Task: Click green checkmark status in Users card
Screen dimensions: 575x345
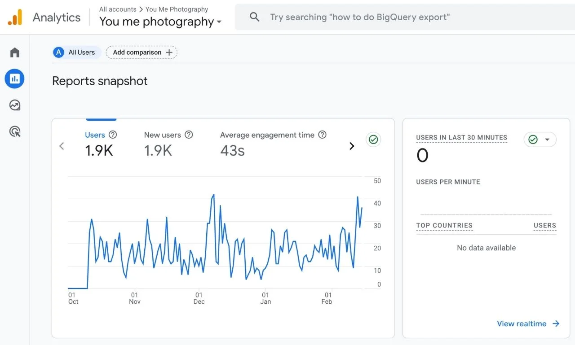Action: pyautogui.click(x=373, y=140)
